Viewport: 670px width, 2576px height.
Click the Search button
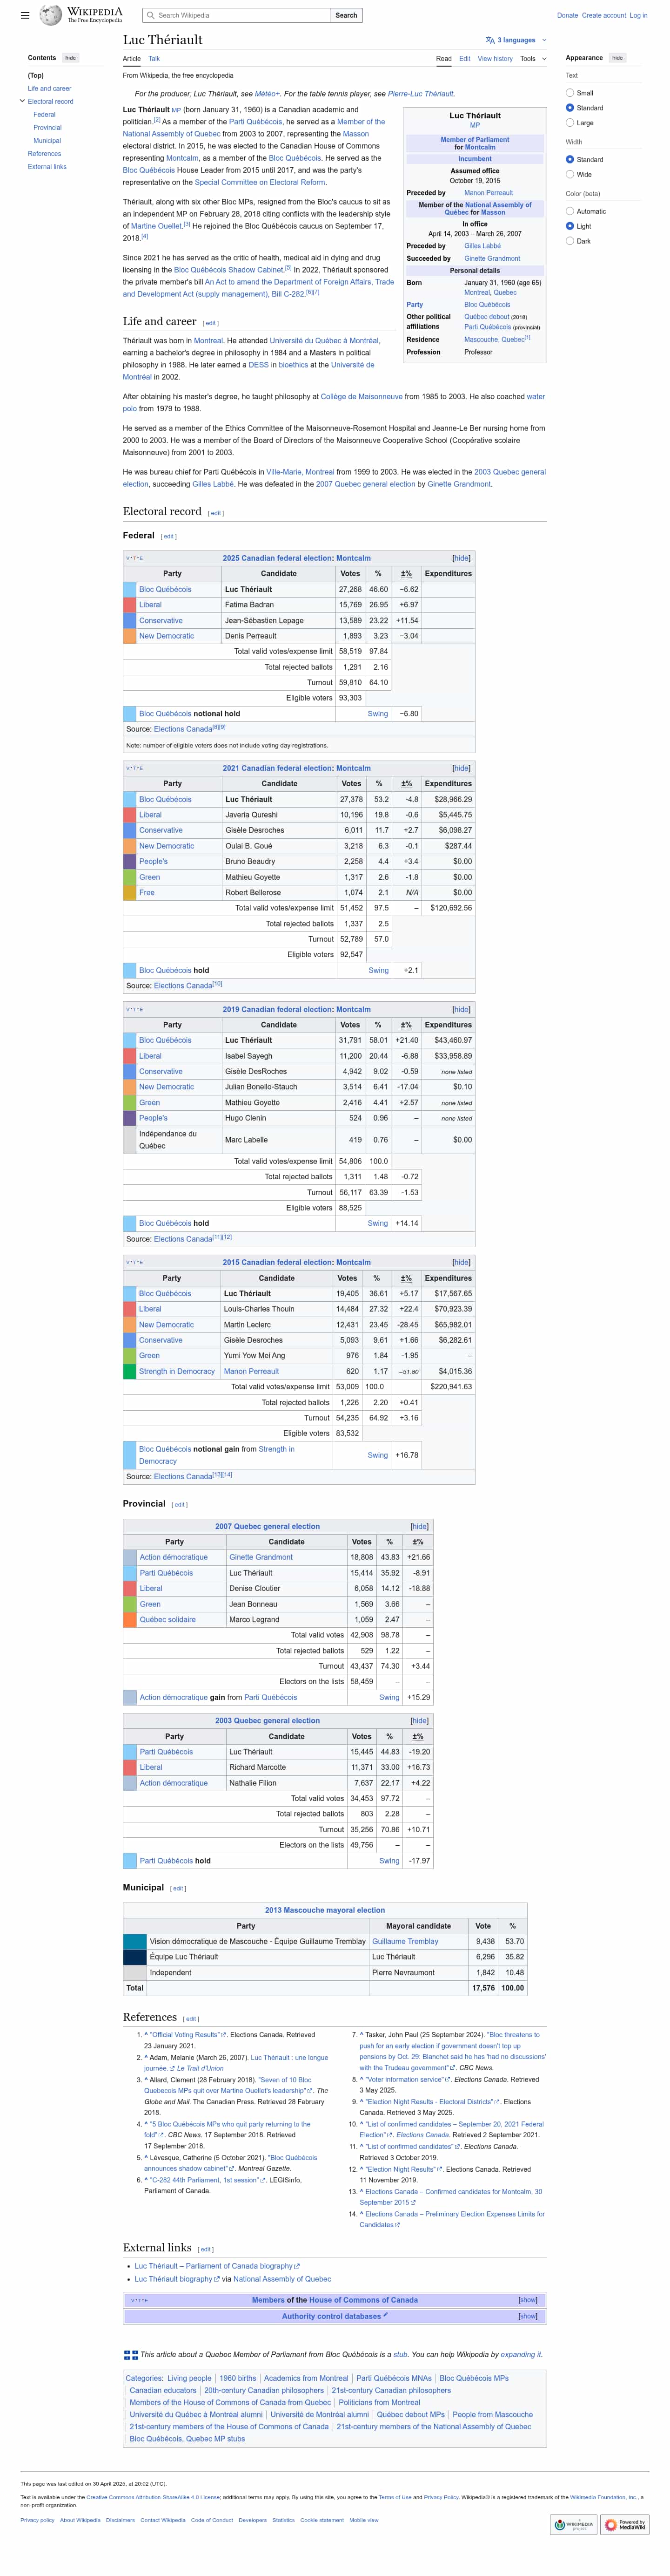click(347, 15)
